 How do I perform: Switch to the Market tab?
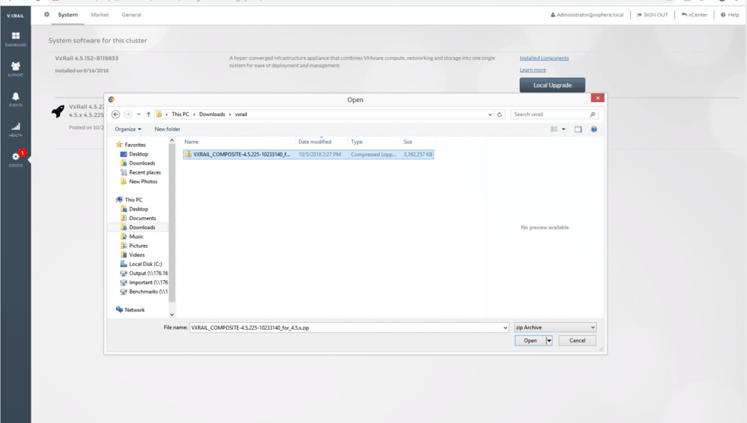point(100,15)
